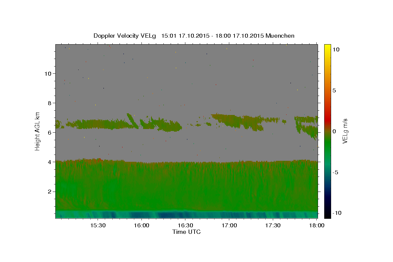
Task: Click the yellow top of the colorbar
Action: coord(327,47)
